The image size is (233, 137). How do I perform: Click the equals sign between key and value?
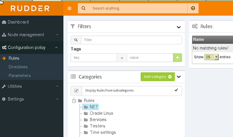tap(122, 58)
